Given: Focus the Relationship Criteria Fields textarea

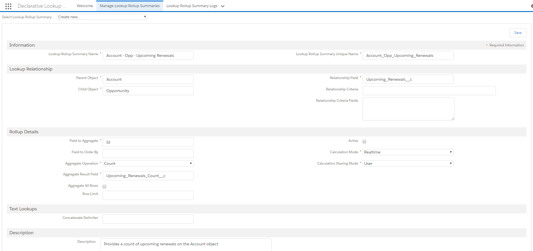Looking at the screenshot, I should coord(408,109).
